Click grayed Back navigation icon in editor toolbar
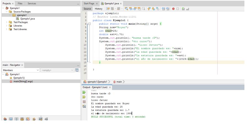248x124 pixels. point(112,9)
